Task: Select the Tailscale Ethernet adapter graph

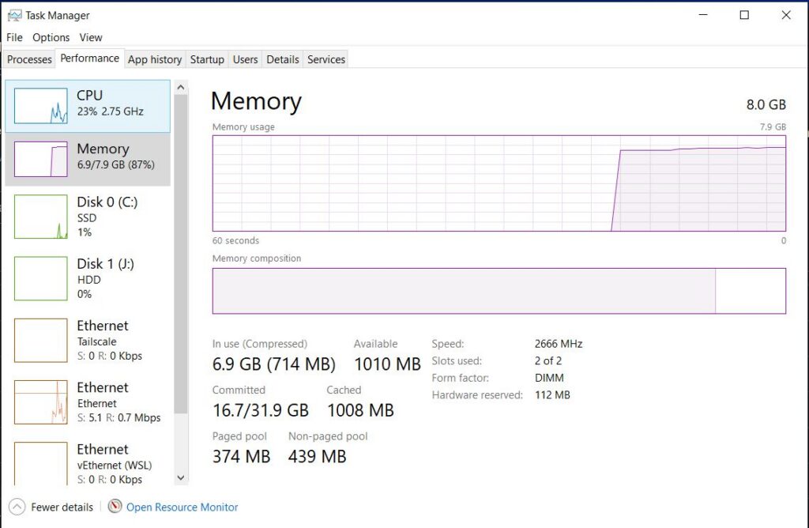Action: [x=41, y=340]
